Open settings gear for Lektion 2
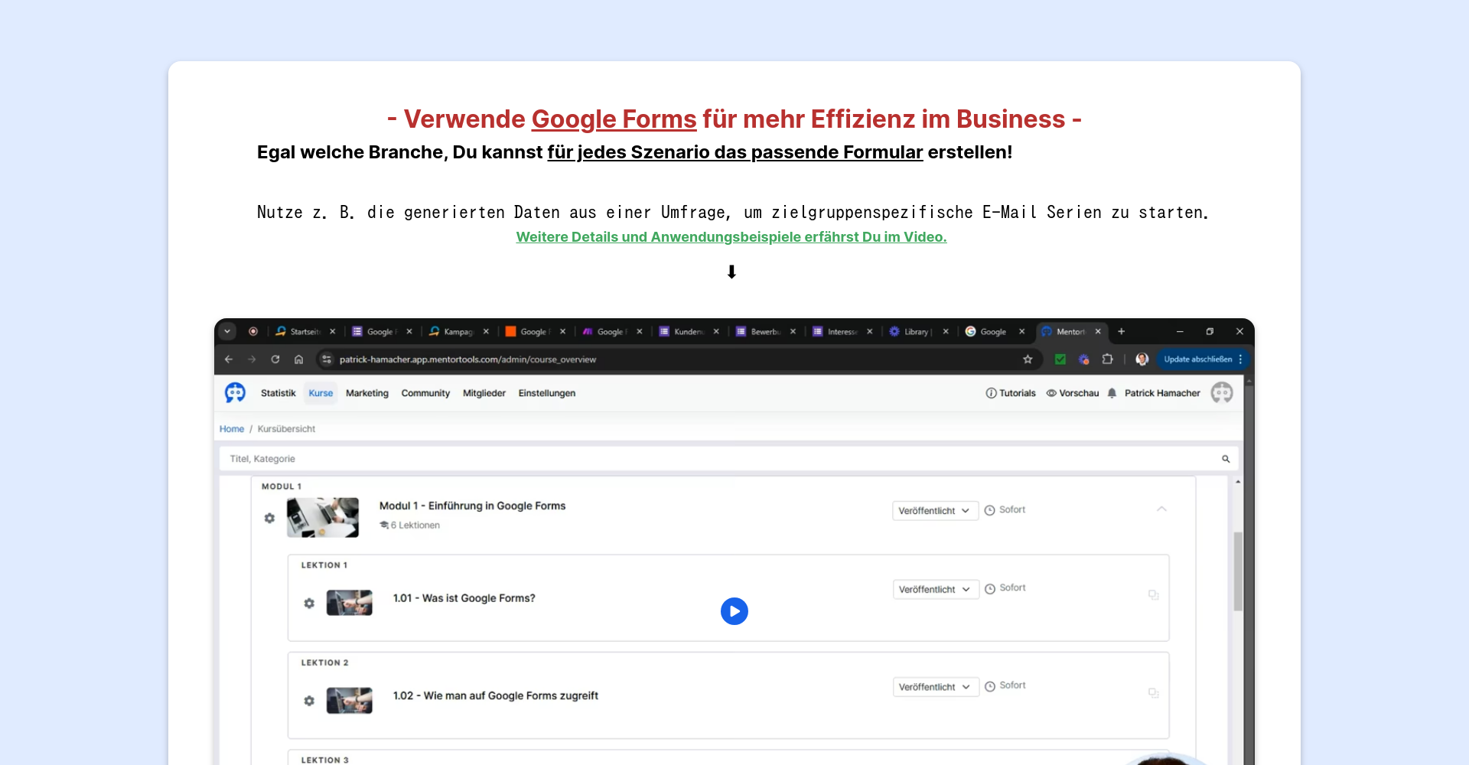The image size is (1469, 765). pyautogui.click(x=309, y=701)
